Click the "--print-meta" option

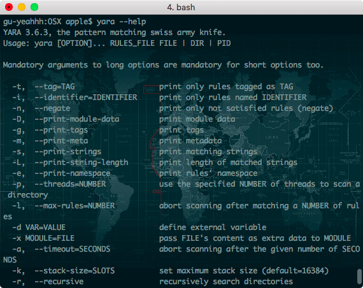(61, 141)
